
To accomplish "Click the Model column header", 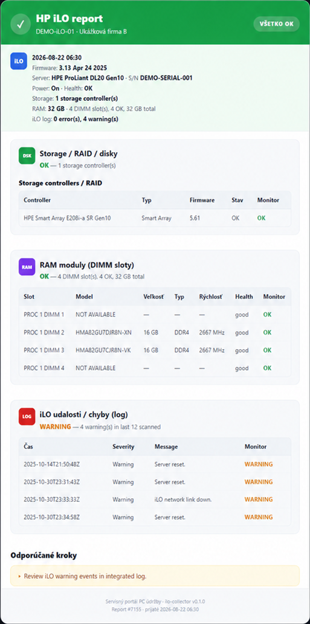I will [84, 297].
